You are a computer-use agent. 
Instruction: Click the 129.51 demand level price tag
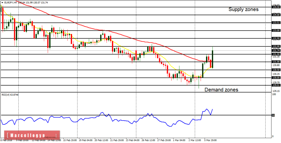(276, 86)
